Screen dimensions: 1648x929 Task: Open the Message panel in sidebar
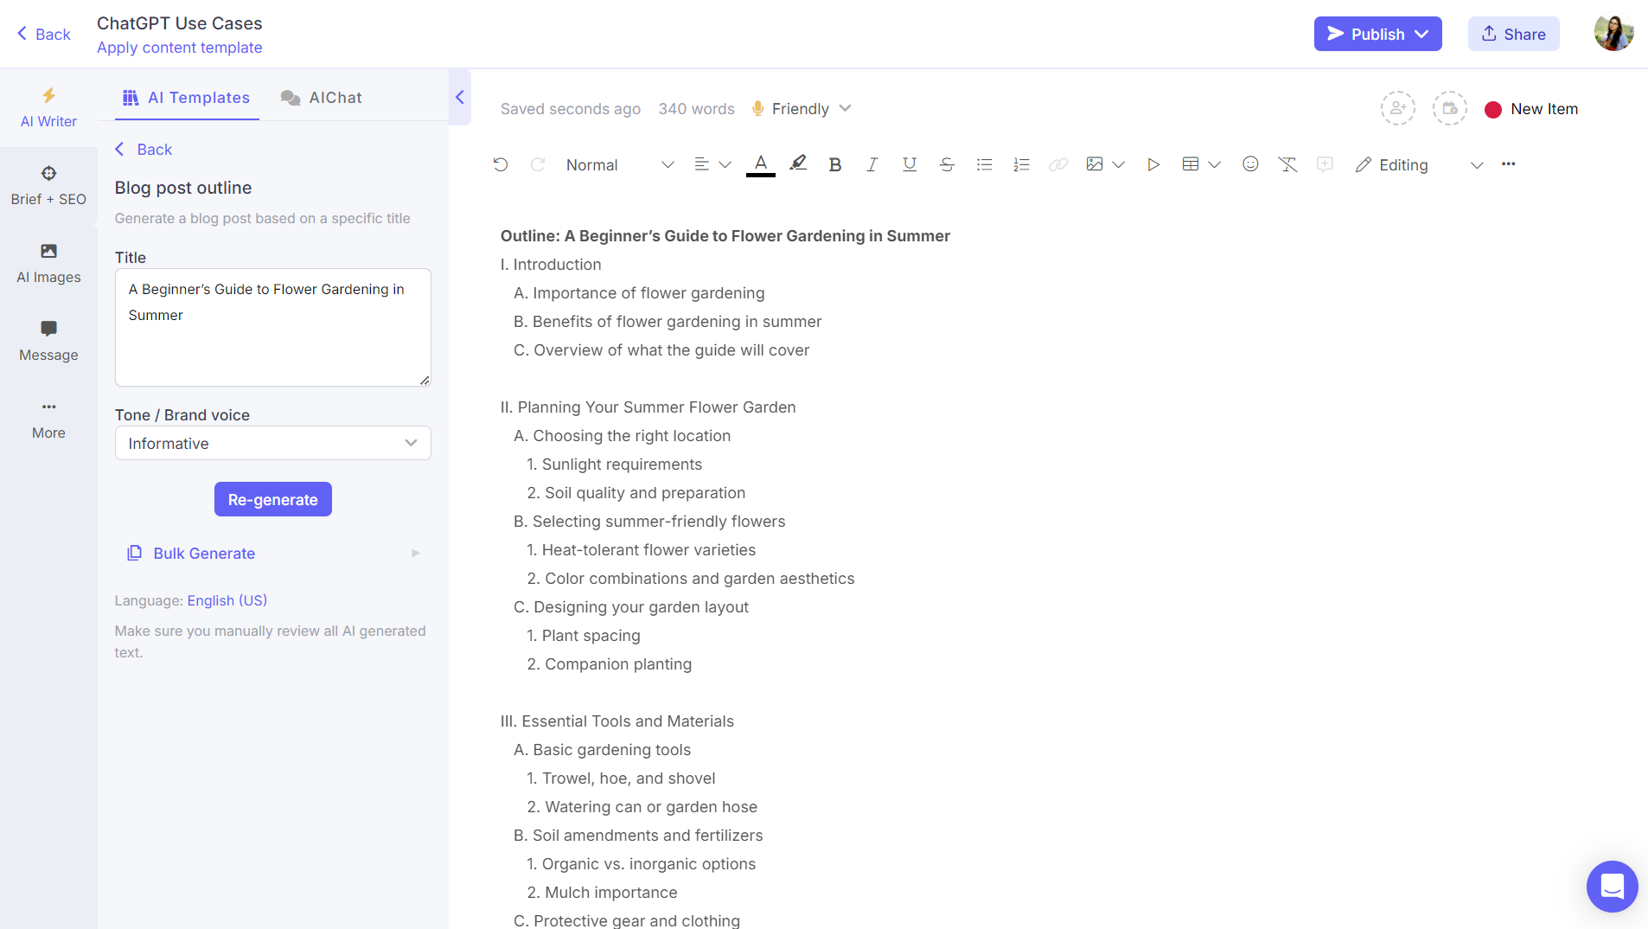tap(48, 340)
